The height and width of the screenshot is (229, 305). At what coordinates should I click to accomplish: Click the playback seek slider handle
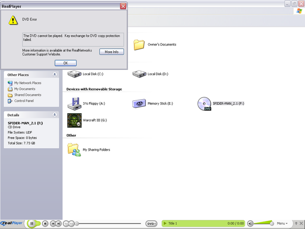77,224
